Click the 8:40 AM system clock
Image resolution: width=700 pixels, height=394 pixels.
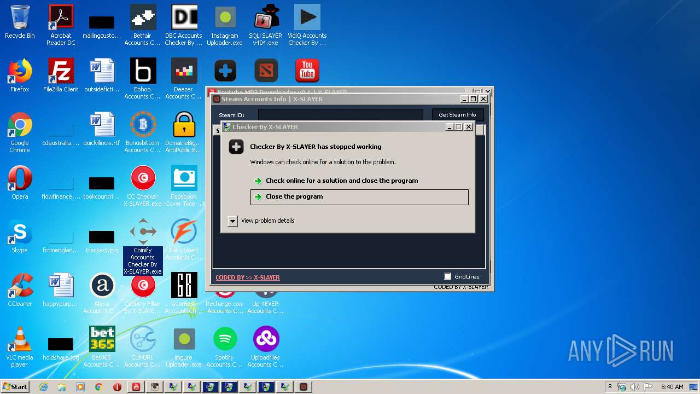tap(672, 387)
